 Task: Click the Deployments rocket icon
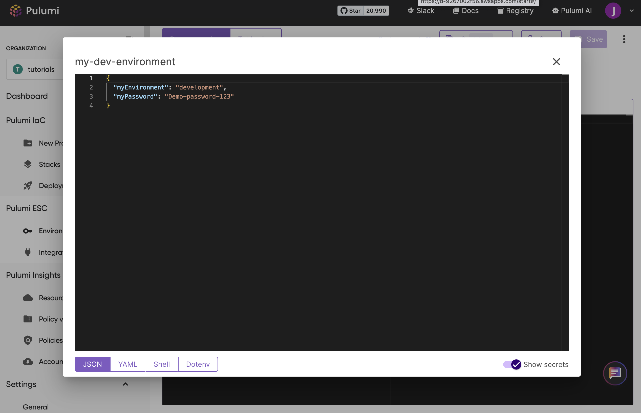pos(28,186)
